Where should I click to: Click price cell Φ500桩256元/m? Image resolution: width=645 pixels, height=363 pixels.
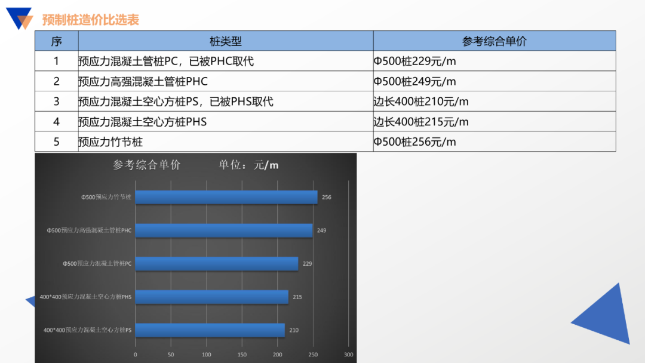(x=494, y=142)
